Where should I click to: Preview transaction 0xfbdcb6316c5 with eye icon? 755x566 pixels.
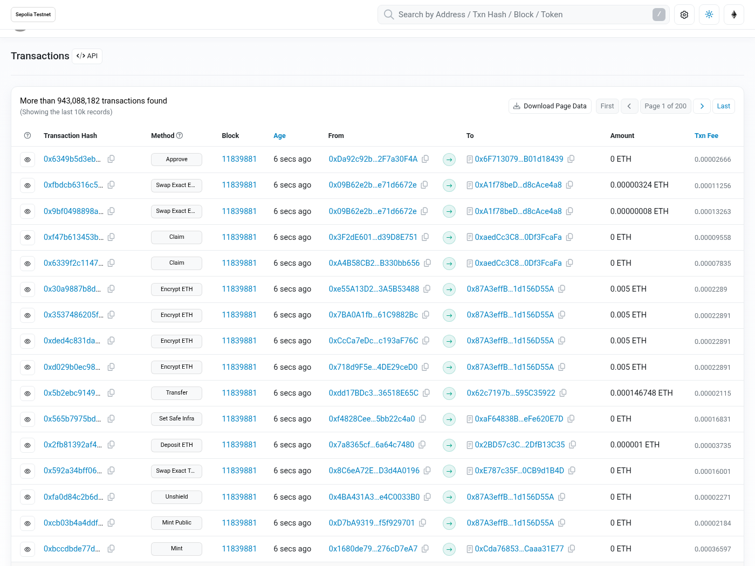pyautogui.click(x=28, y=185)
